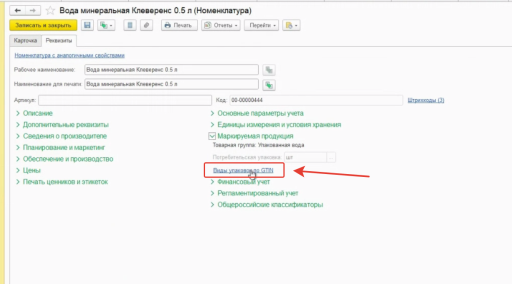Viewport: 512px width, 284px height.
Task: Collapse the Маркируемая продукция section
Action: 212,136
